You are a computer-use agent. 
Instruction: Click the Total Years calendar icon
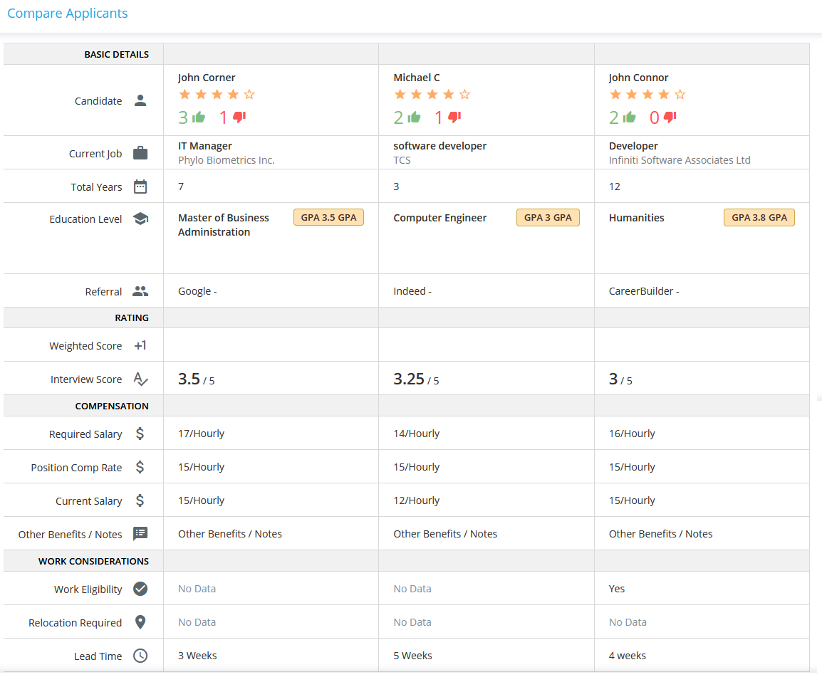pos(140,187)
